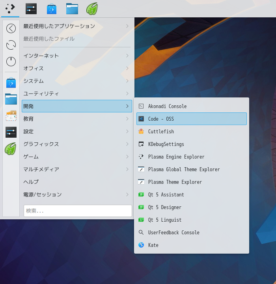Click the Plasma Engine Explorer icon
This screenshot has width=276, height=284.
[x=141, y=157]
